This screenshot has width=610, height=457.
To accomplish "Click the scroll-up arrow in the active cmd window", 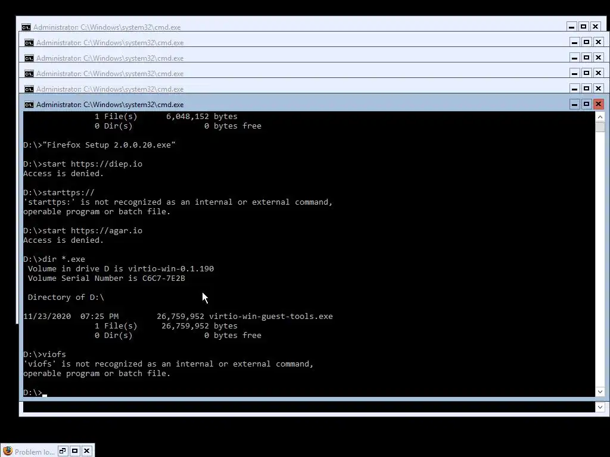I will pyautogui.click(x=600, y=117).
